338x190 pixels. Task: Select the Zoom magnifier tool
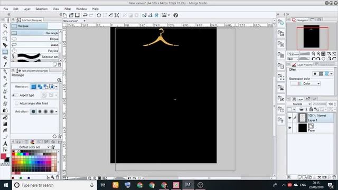5,26
